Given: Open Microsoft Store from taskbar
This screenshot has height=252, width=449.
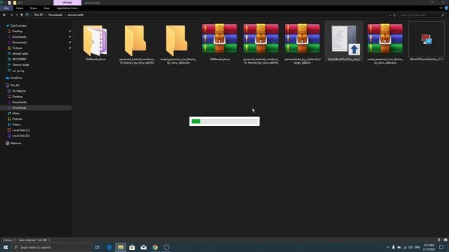Looking at the screenshot, I should click(x=132, y=247).
